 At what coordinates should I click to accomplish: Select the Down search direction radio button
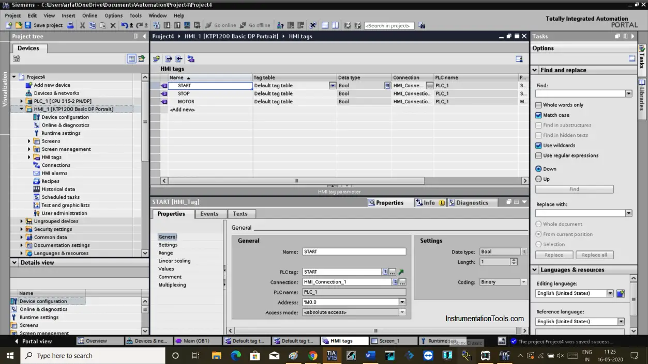coord(539,169)
